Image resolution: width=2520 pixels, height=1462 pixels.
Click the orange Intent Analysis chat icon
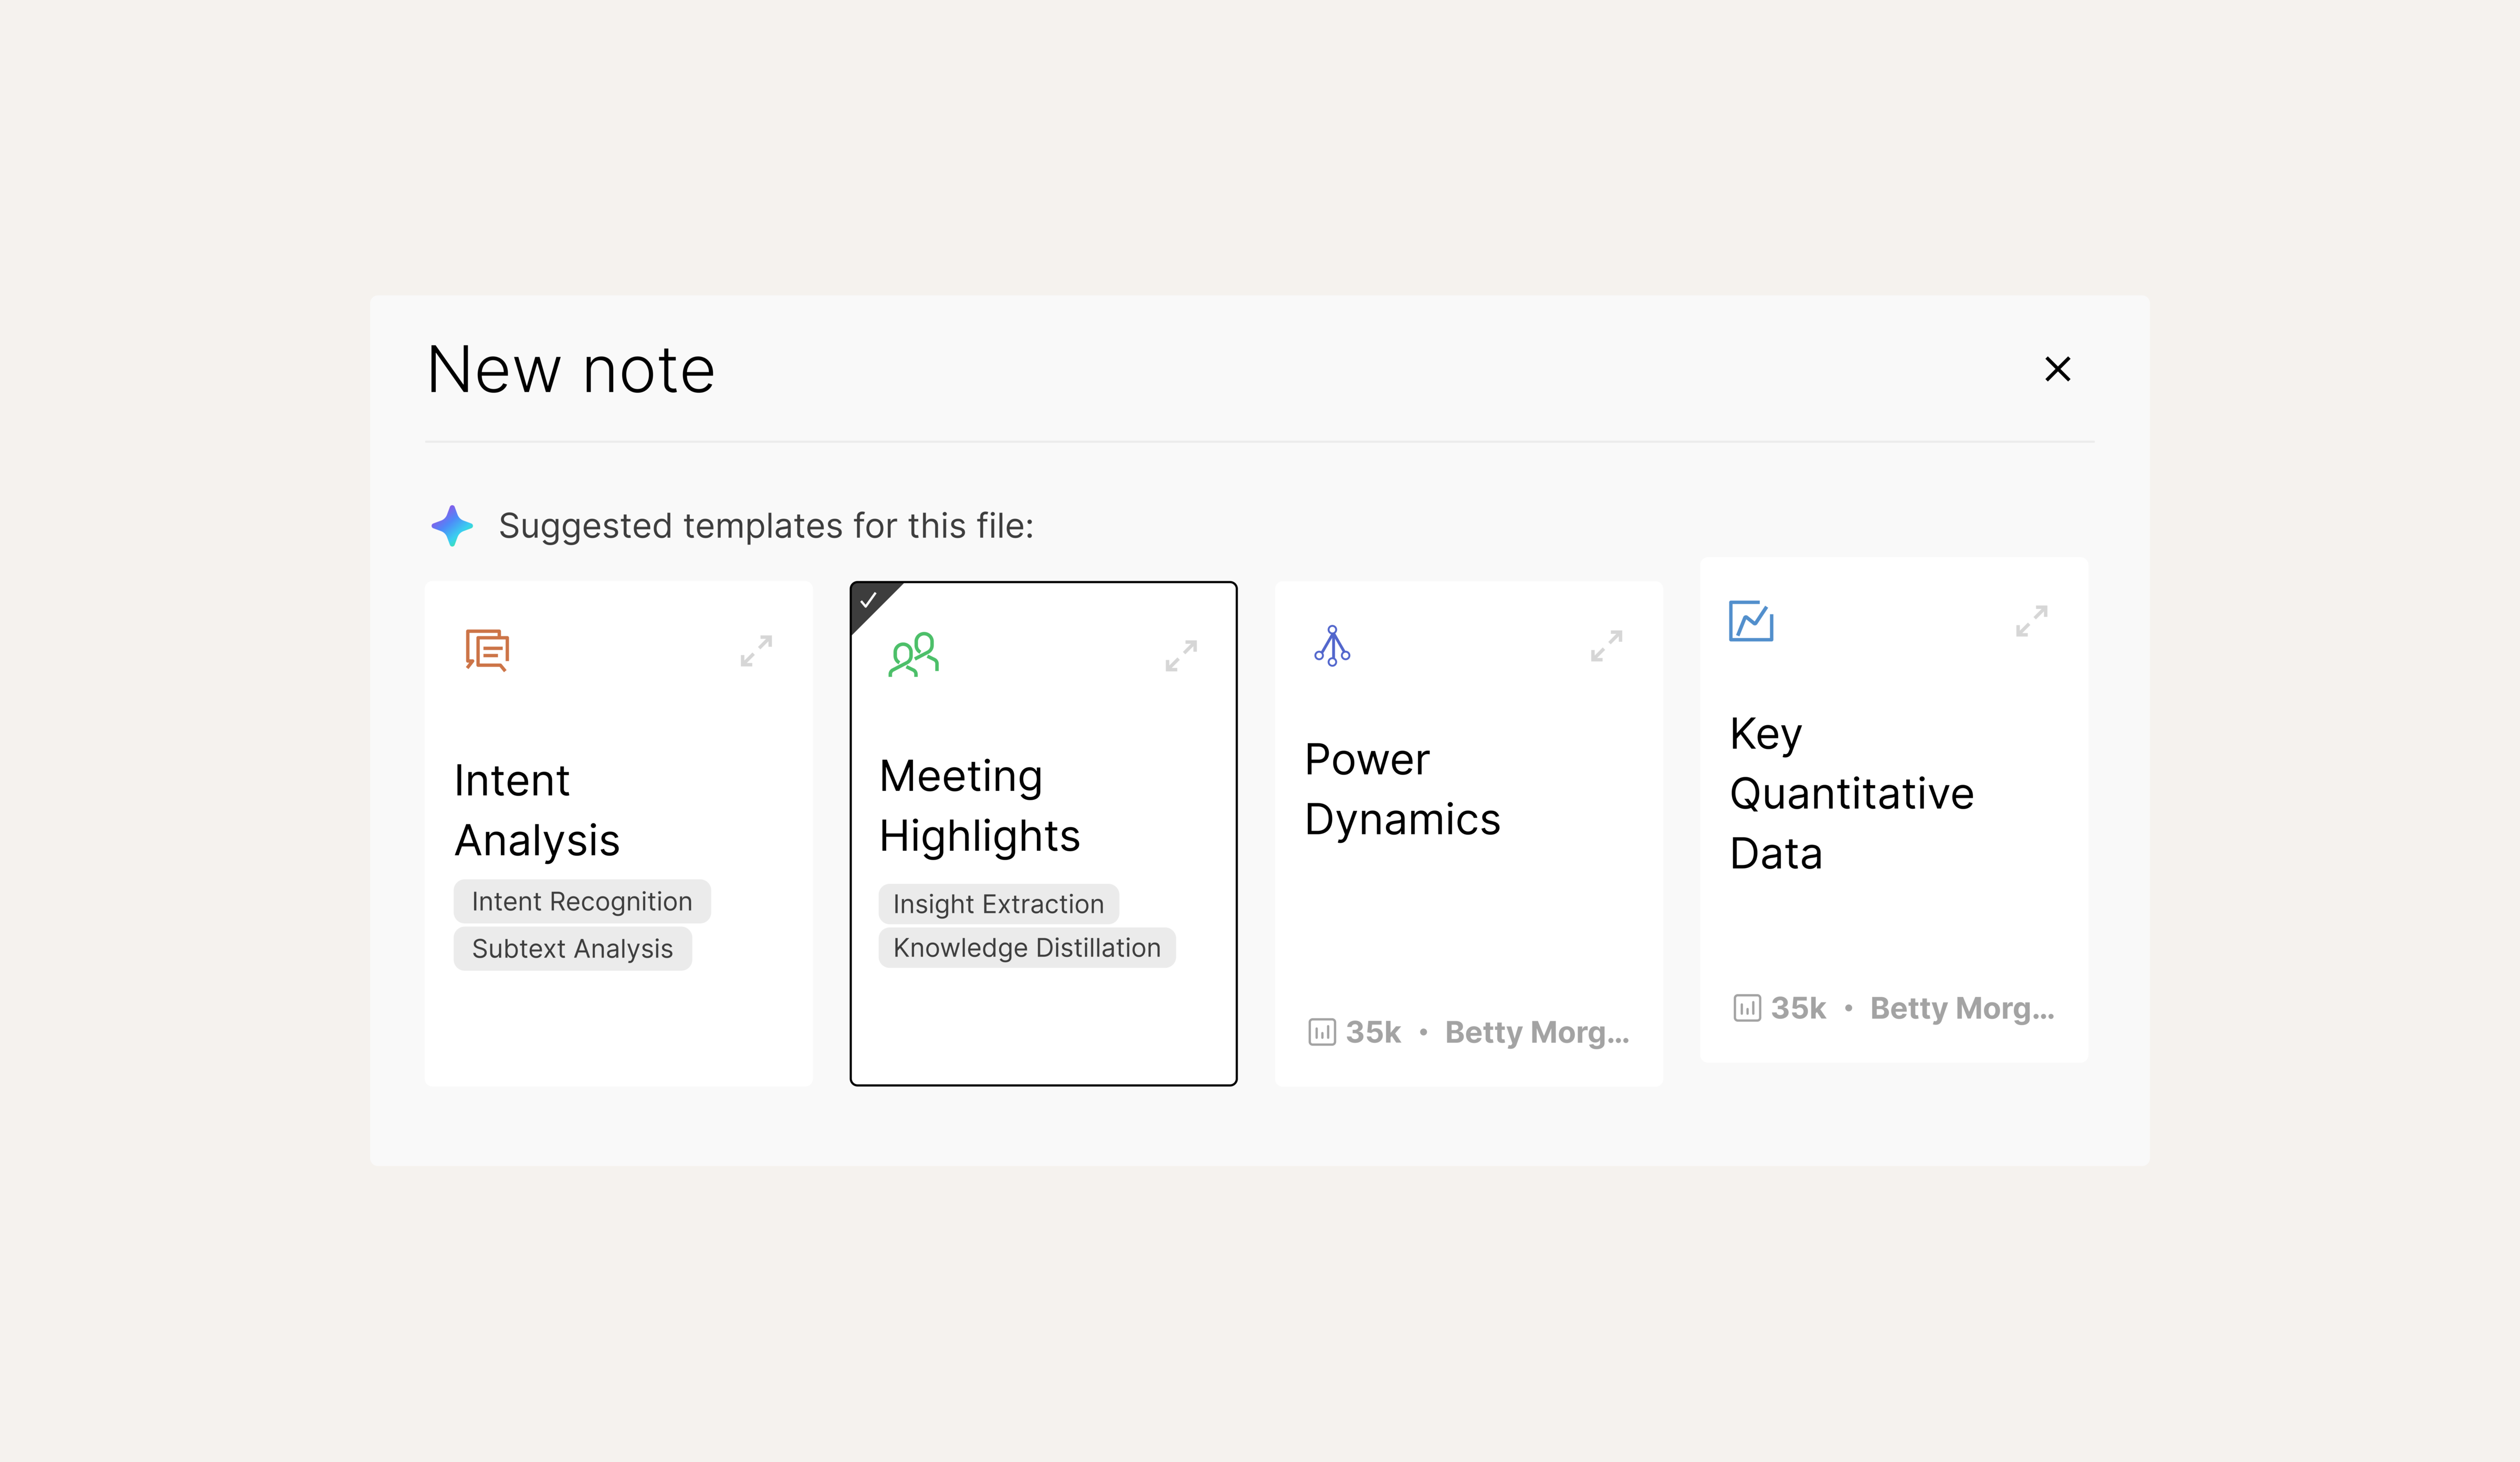tap(487, 650)
